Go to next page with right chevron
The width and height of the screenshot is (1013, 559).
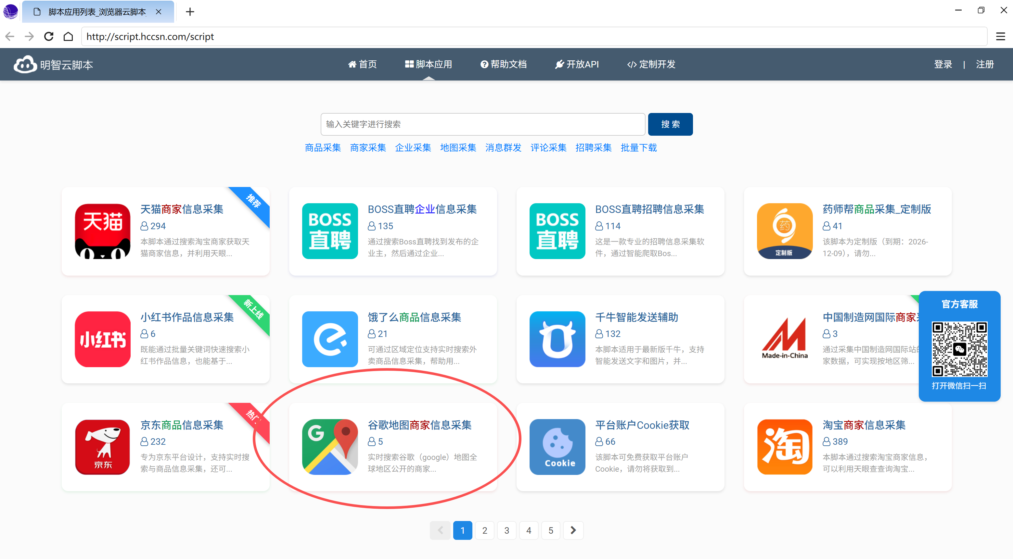(573, 530)
